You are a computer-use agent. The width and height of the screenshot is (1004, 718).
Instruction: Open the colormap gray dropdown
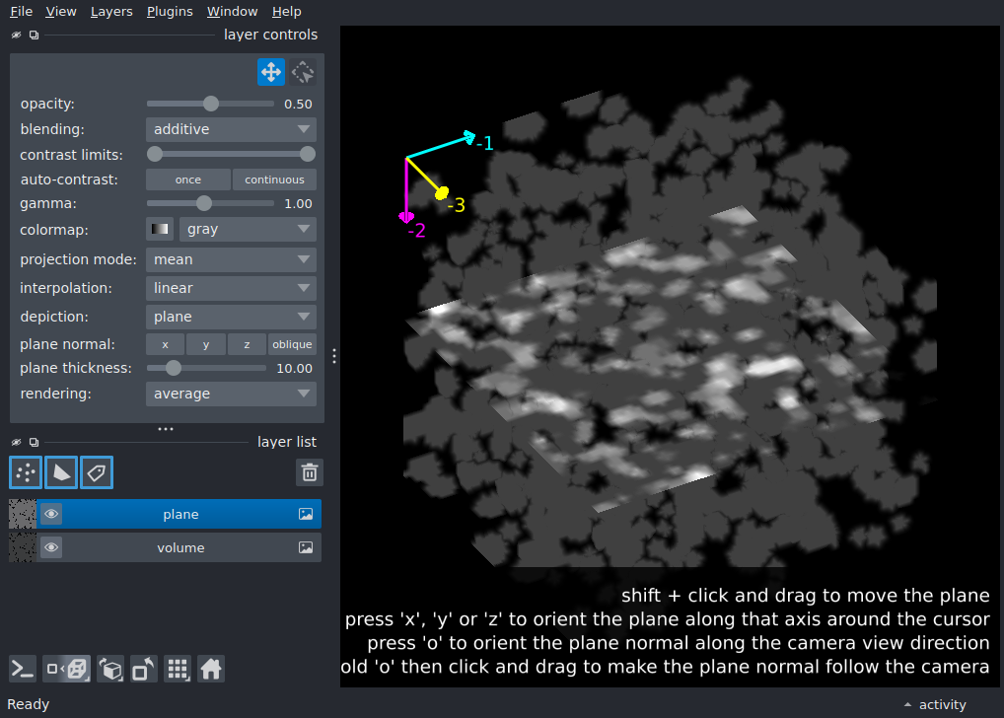tap(248, 229)
